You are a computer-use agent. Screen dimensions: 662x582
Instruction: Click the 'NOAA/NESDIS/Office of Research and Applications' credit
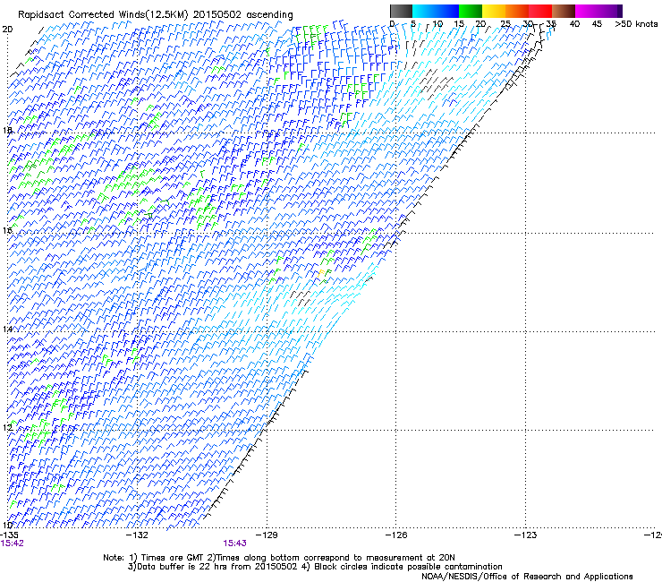click(x=527, y=577)
